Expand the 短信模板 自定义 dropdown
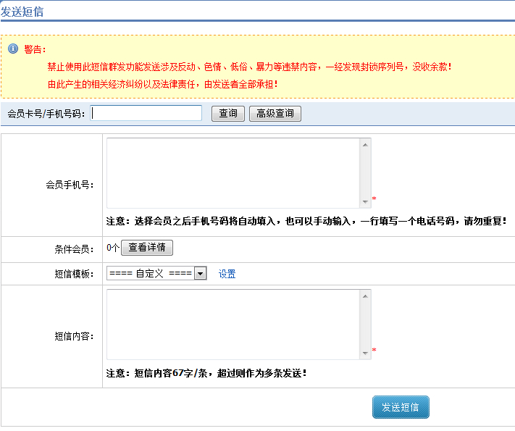Viewport: 515px width, 431px height. point(201,274)
